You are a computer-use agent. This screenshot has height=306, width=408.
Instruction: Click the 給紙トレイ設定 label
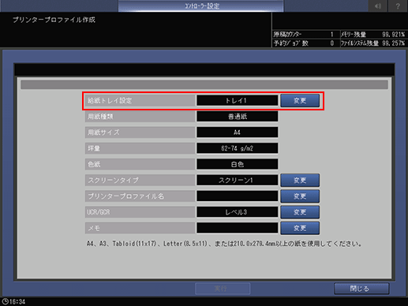click(x=140, y=101)
